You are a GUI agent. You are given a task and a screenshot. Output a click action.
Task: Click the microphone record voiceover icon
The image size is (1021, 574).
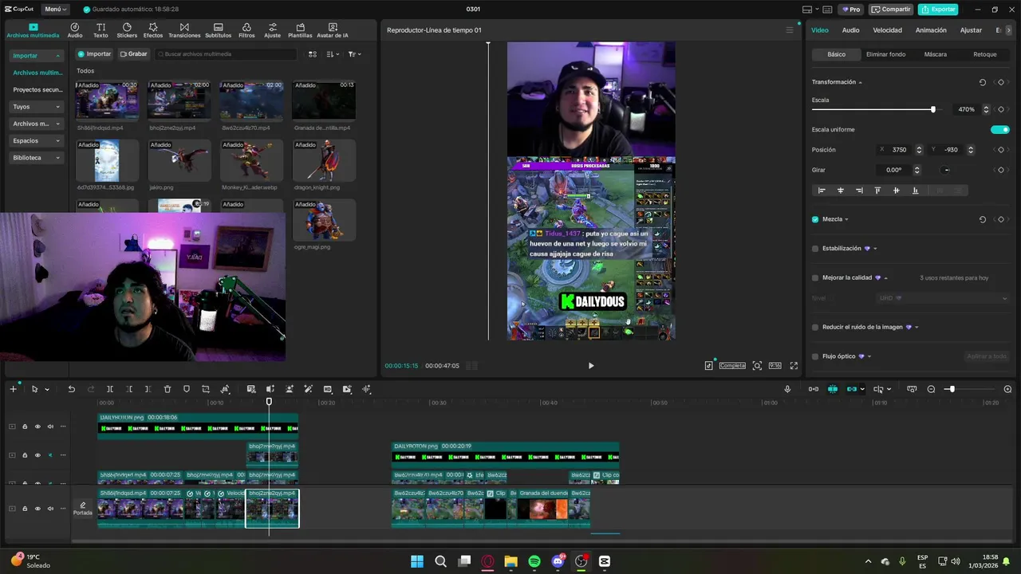787,389
